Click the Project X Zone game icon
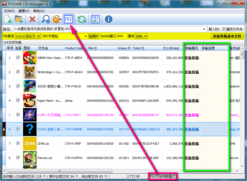247x181 pixels. coord(30,115)
